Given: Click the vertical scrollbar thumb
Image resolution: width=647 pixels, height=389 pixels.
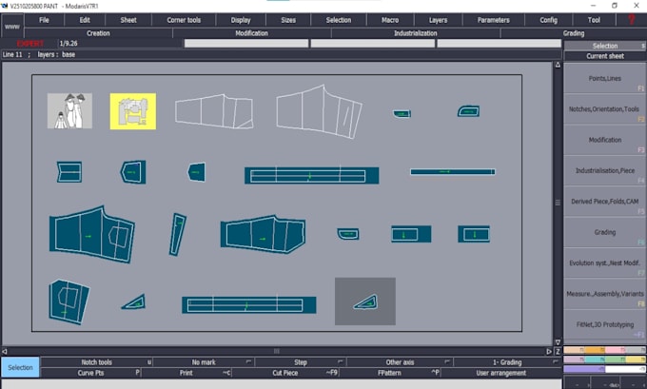Looking at the screenshot, I should (558, 203).
